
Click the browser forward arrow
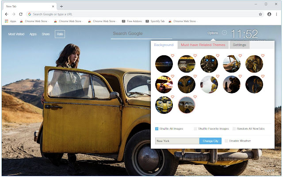(14, 14)
